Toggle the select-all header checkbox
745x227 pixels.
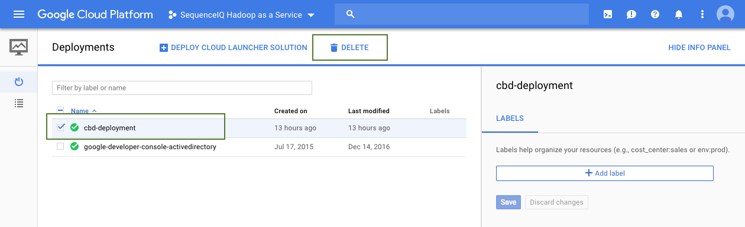click(60, 111)
